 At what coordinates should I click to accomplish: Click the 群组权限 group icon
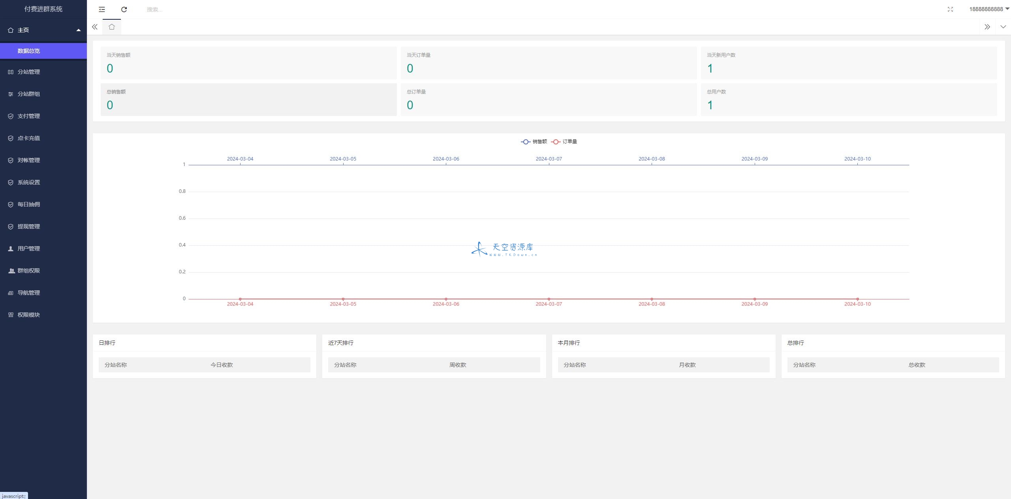pyautogui.click(x=11, y=271)
